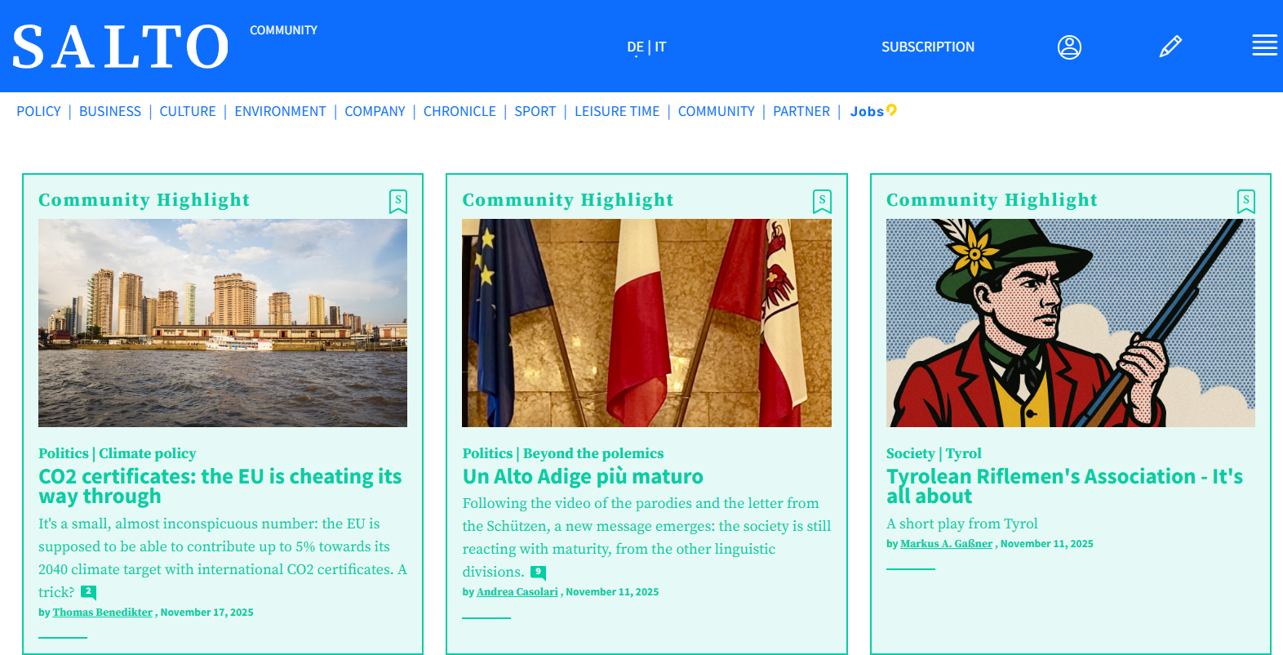Open COMMUNITY in the navigation bar

pyautogui.click(x=716, y=111)
